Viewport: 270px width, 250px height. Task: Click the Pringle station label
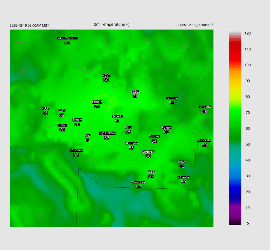point(97,102)
